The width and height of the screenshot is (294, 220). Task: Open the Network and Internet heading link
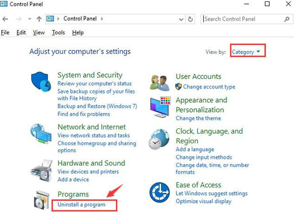pyautogui.click(x=92, y=127)
